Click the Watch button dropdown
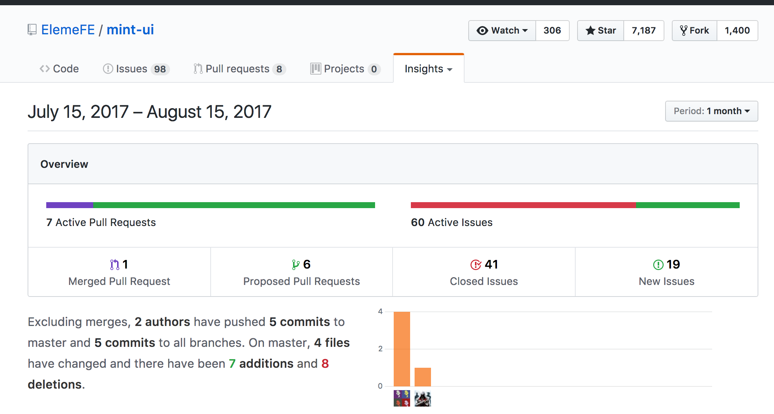This screenshot has width=774, height=414. tap(502, 31)
